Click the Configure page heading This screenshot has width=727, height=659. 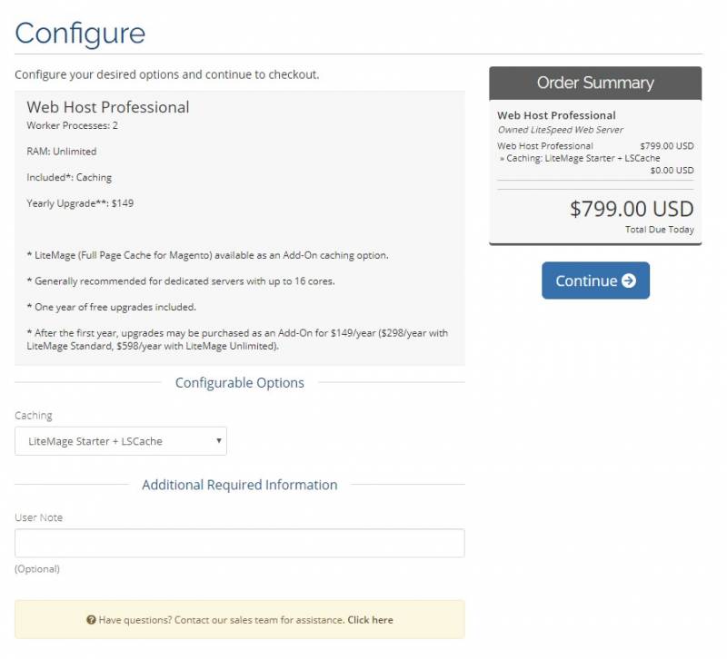coord(80,34)
